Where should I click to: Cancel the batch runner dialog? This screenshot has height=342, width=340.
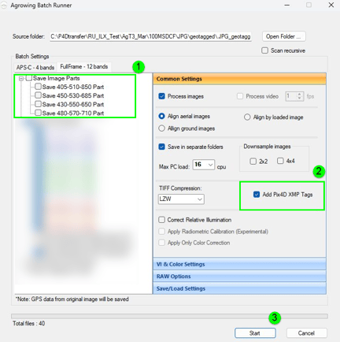(306, 333)
